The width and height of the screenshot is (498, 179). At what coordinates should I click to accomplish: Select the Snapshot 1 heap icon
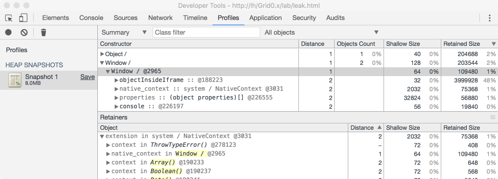(15, 80)
